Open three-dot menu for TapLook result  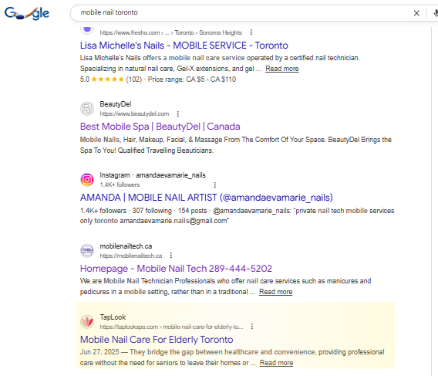pyautogui.click(x=252, y=327)
